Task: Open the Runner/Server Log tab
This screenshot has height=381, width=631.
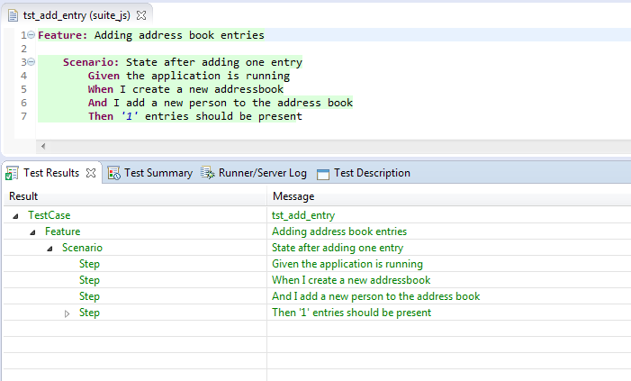Action: (x=262, y=173)
